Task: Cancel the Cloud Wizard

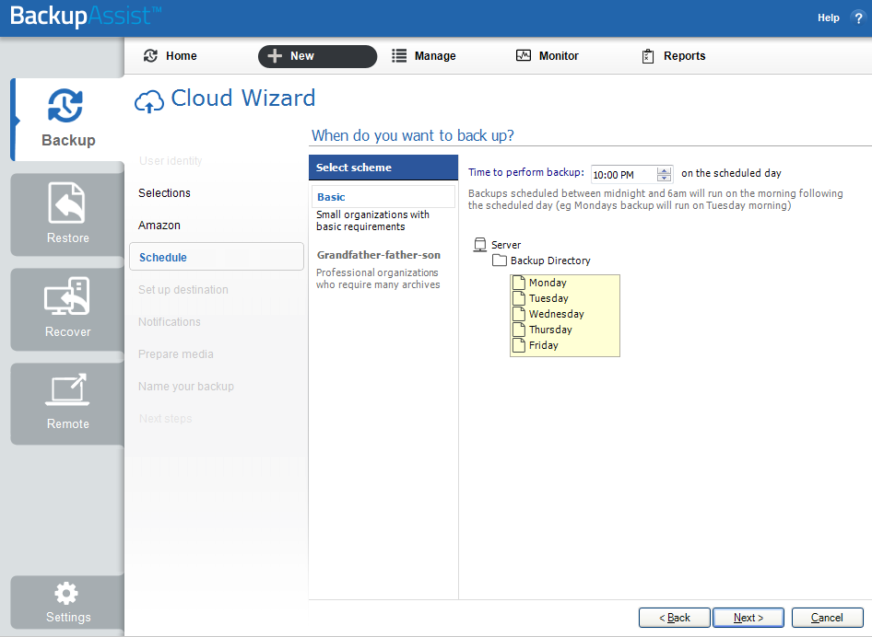Action: tap(827, 618)
